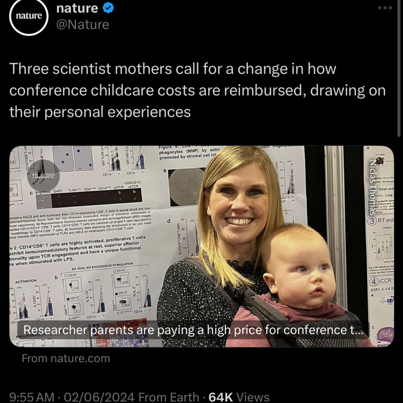Click the blue verified checkmark badge
The height and width of the screenshot is (403, 403).
[x=108, y=8]
